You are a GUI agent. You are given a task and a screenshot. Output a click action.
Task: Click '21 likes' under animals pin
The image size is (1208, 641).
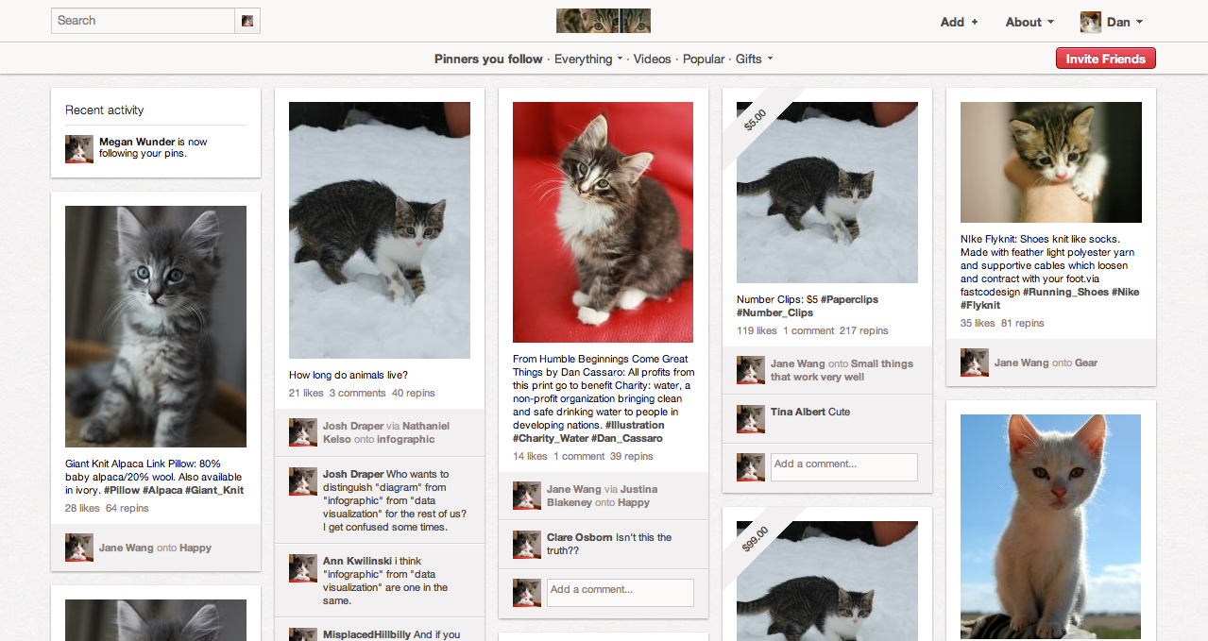point(306,393)
